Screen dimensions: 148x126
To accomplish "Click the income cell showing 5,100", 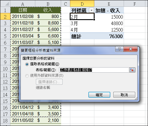I will (48, 42).
